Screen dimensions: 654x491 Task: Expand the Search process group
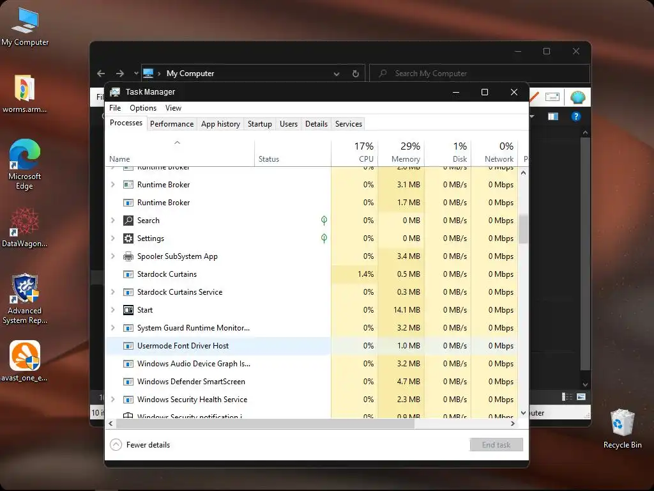coord(112,220)
